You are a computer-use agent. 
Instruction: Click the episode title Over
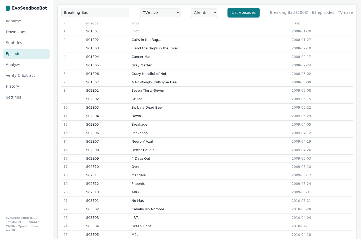click(135, 167)
